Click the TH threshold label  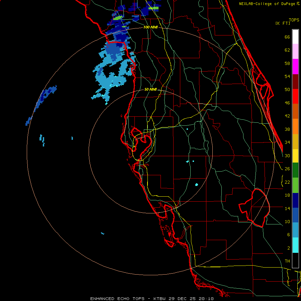point(287,261)
